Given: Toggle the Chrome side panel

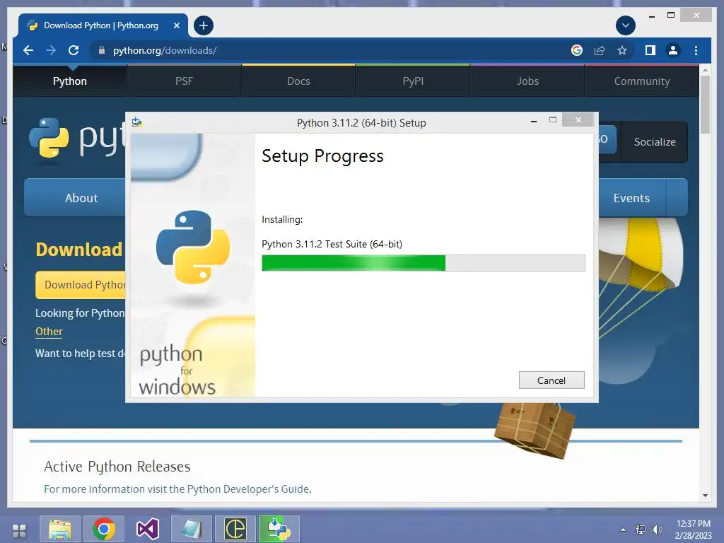Looking at the screenshot, I should [x=650, y=50].
